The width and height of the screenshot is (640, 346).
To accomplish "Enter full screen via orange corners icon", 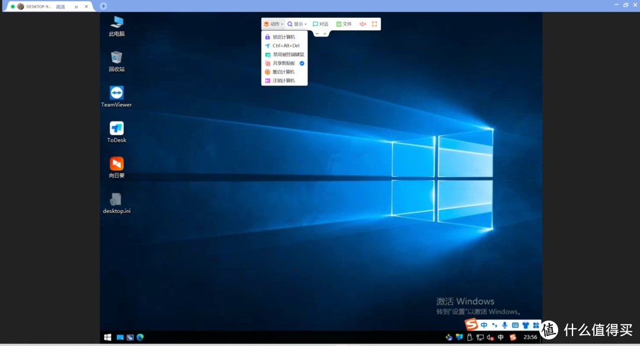I will coord(375,24).
